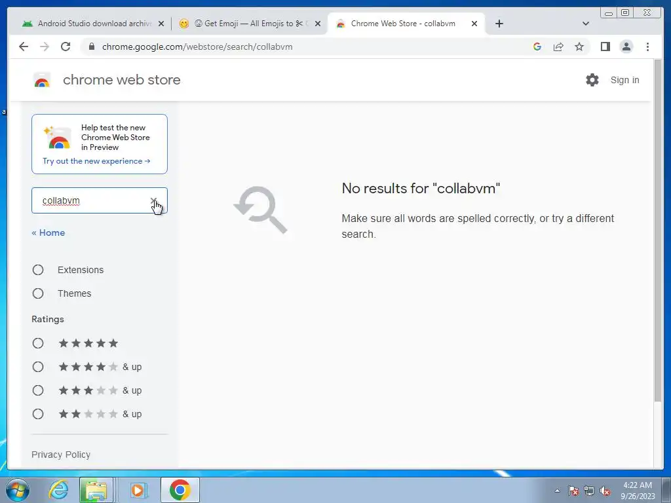This screenshot has height=503, width=671.
Task: Click the "No results for "collabvm"" heading
Action: coord(421,188)
